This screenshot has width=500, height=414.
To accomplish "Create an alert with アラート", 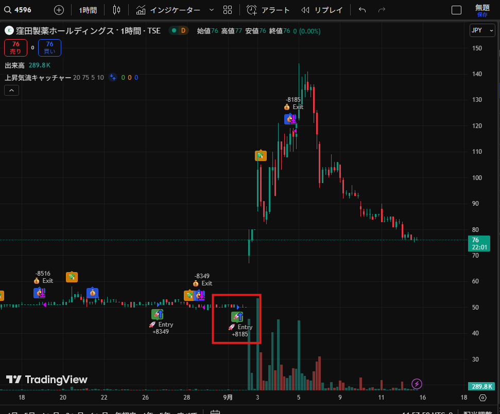I will [268, 10].
